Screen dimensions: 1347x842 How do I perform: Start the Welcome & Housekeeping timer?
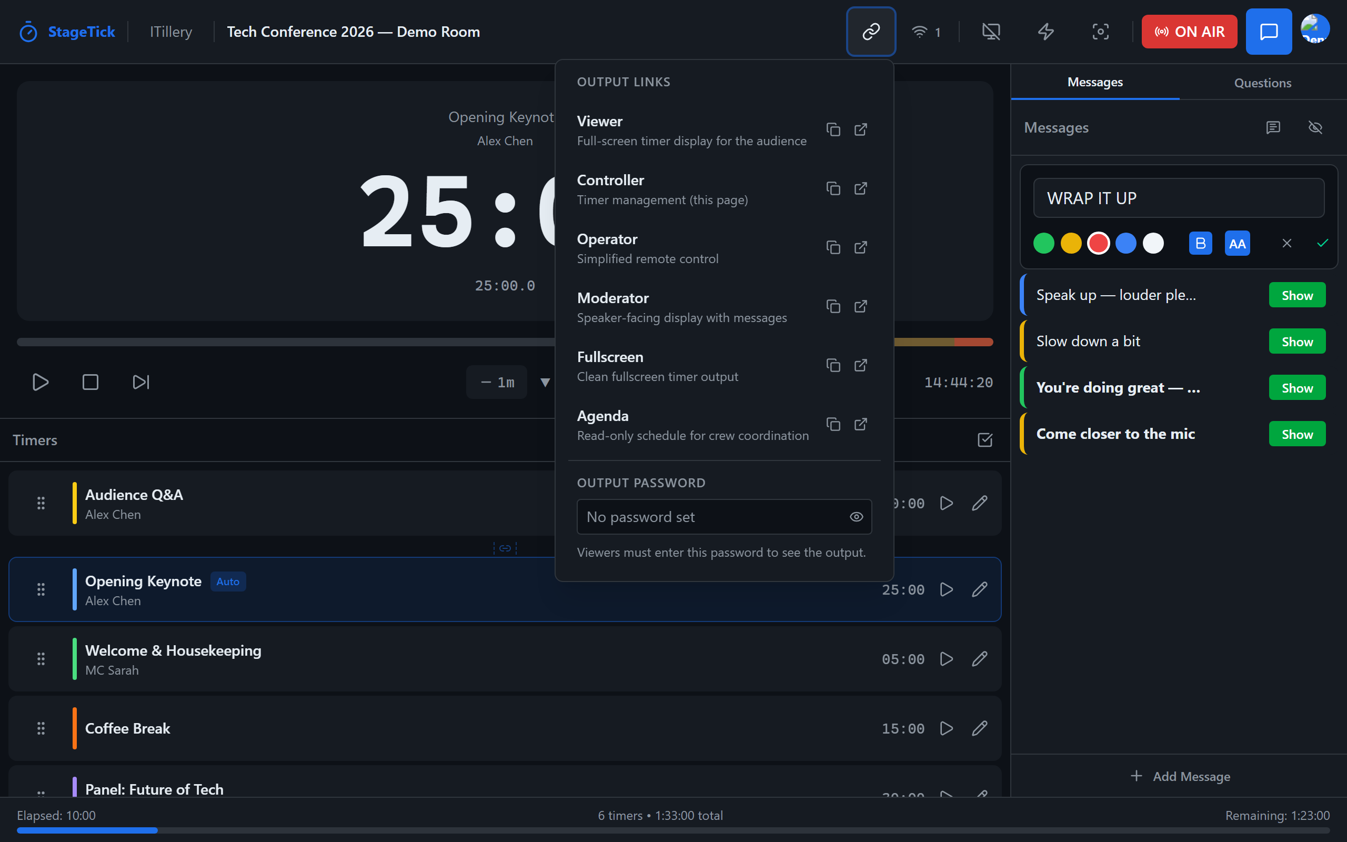pyautogui.click(x=946, y=659)
